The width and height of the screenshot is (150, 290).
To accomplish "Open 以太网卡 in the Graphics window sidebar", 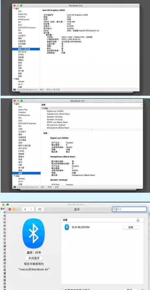I will [22, 36].
